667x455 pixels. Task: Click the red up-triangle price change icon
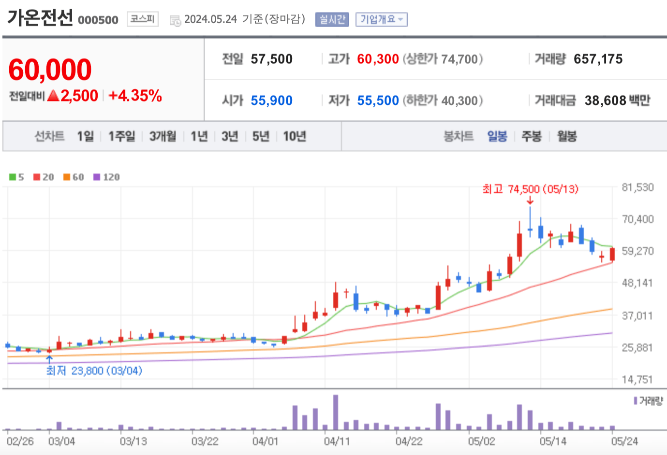(54, 96)
